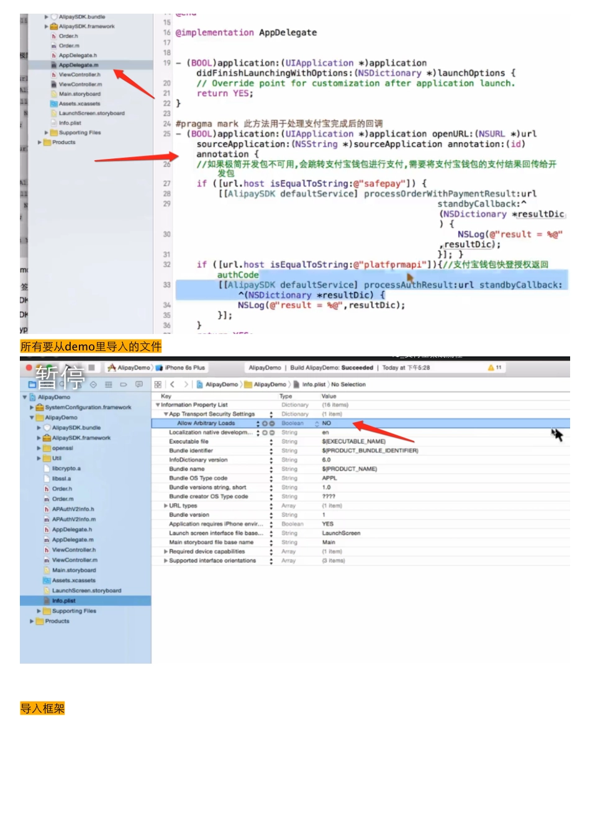This screenshot has width=590, height=835.
Task: Go back with the left chevron
Action: [x=172, y=385]
